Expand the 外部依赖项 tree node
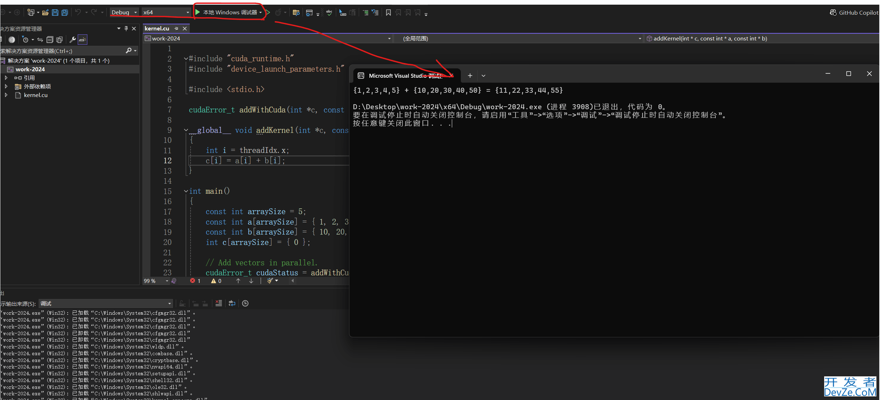 click(6, 86)
